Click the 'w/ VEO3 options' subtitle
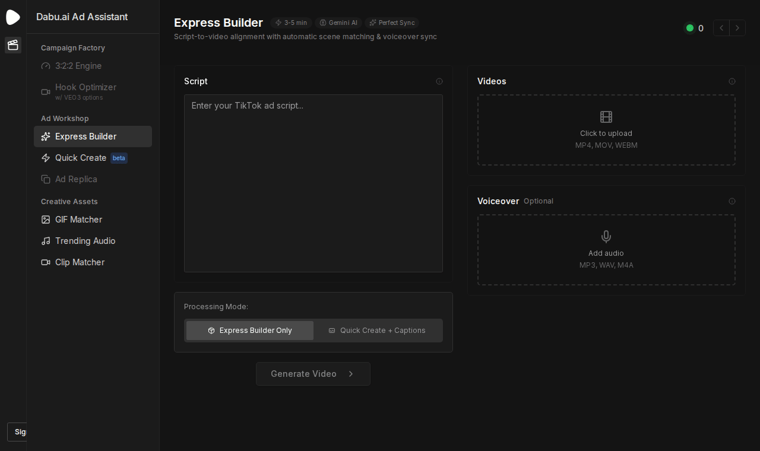Screen dimensions: 760x451 [x=79, y=98]
